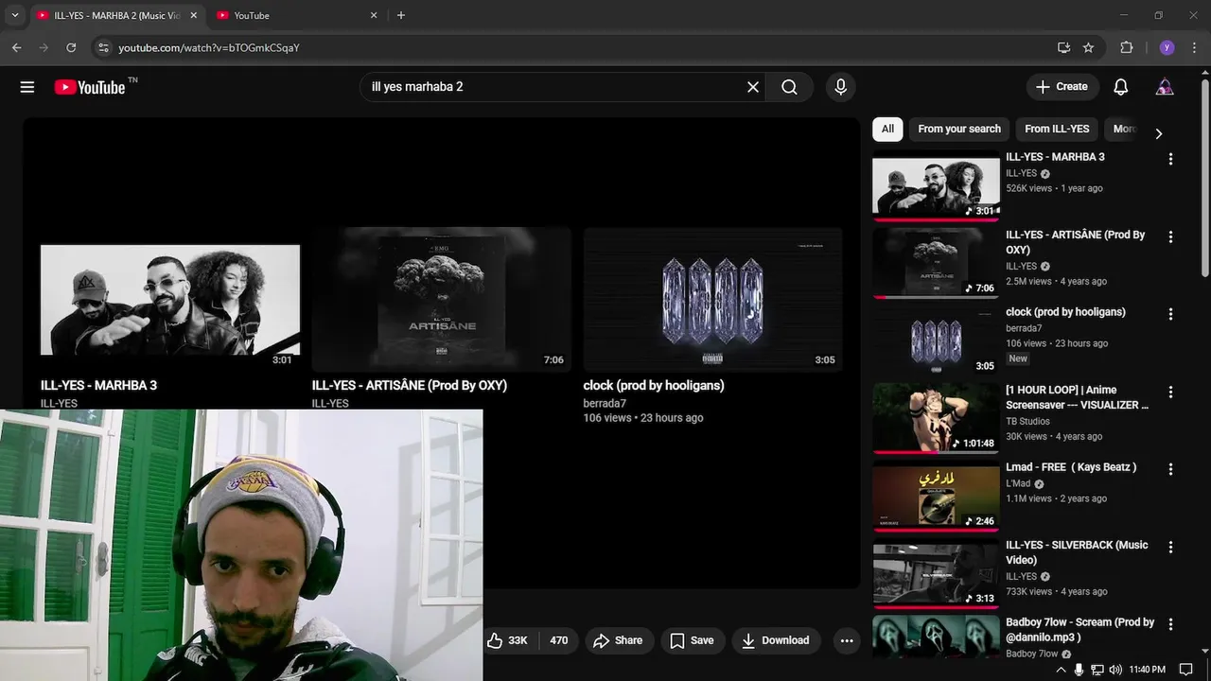Open Chrome profile avatar Y
1211x681 pixels.
[1167, 47]
